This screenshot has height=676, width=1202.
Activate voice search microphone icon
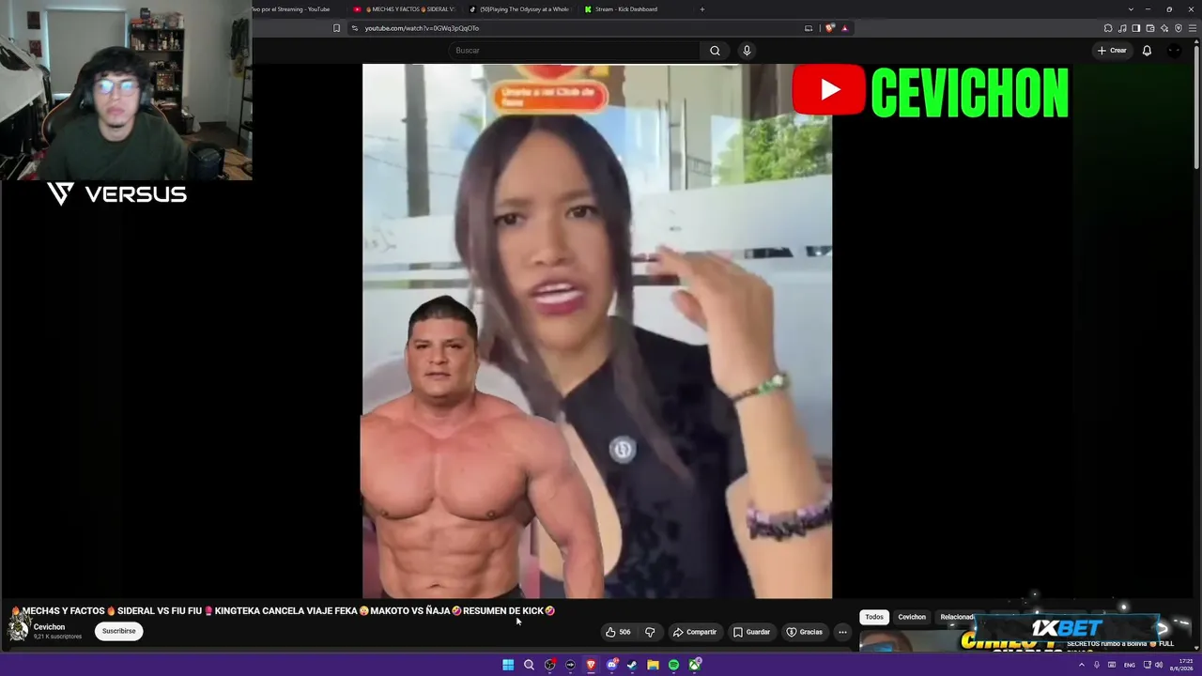pyautogui.click(x=747, y=51)
